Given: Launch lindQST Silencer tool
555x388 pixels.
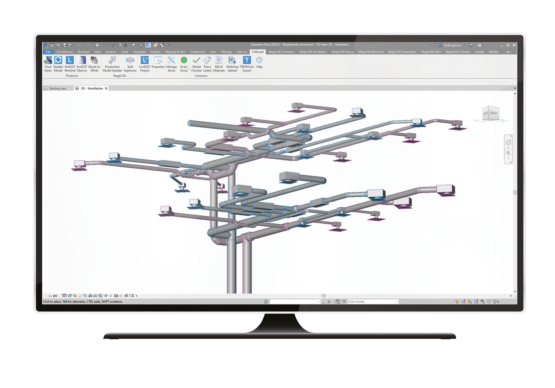Looking at the screenshot, I should (x=82, y=64).
